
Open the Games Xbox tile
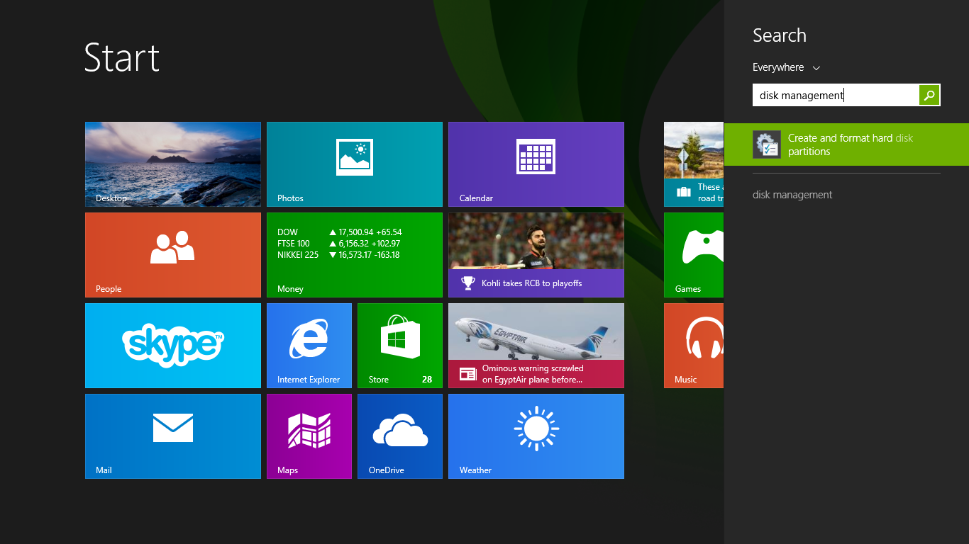(x=694, y=255)
